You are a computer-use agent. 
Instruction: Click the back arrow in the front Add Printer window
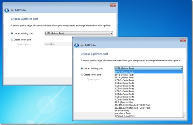click(77, 45)
